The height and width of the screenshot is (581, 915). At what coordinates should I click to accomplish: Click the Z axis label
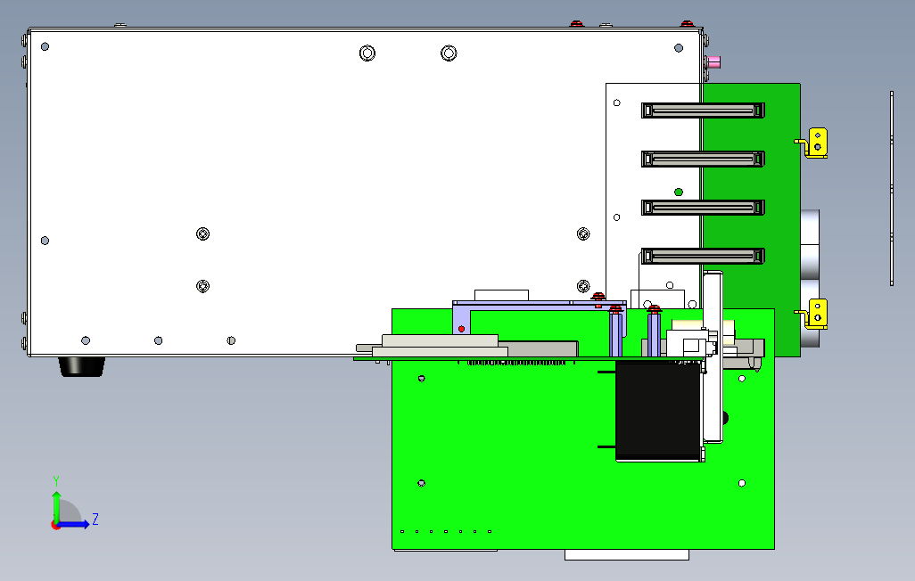(95, 519)
